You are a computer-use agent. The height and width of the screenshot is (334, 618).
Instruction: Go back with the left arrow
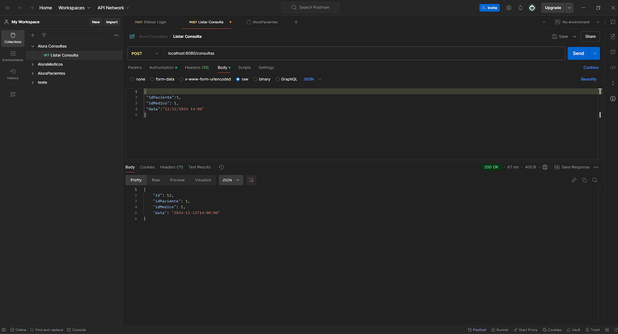(20, 8)
